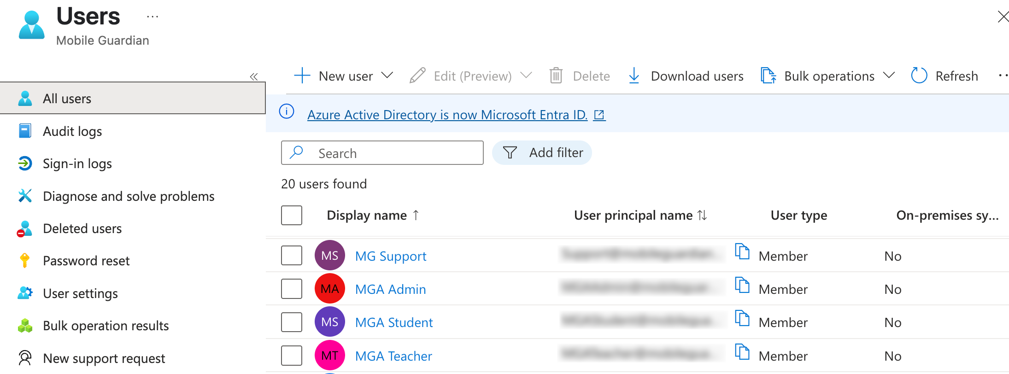
Task: Click the Password reset key icon
Action: coord(25,261)
